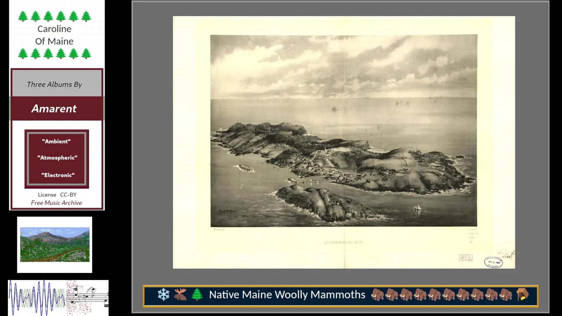Screen dimensions: 562x316
Task: Select the "Ambient" album title
Action: (x=56, y=141)
